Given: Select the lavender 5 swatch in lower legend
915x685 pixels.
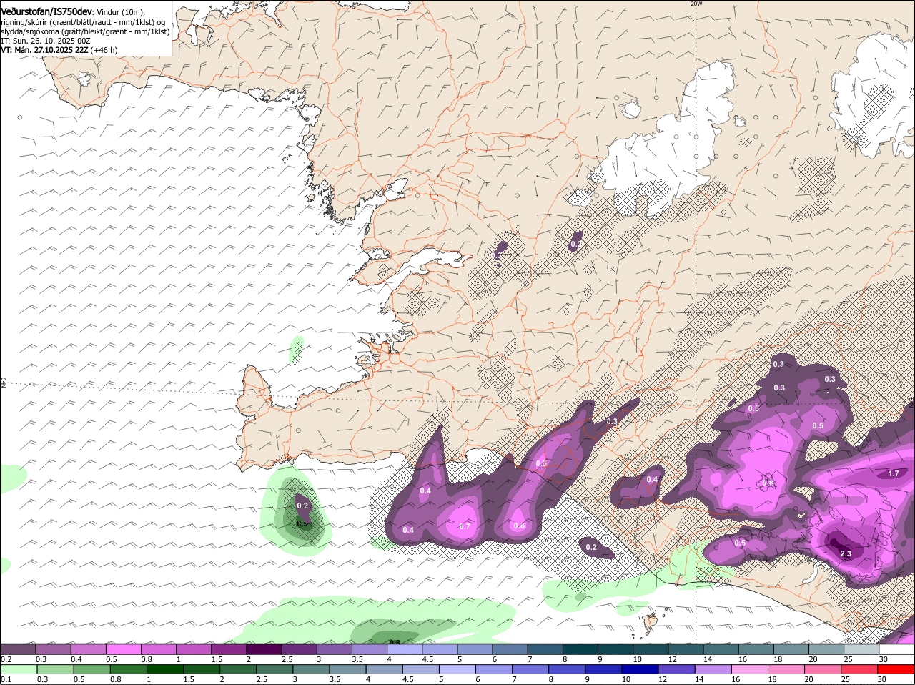Looking at the screenshot, I should point(457,669).
